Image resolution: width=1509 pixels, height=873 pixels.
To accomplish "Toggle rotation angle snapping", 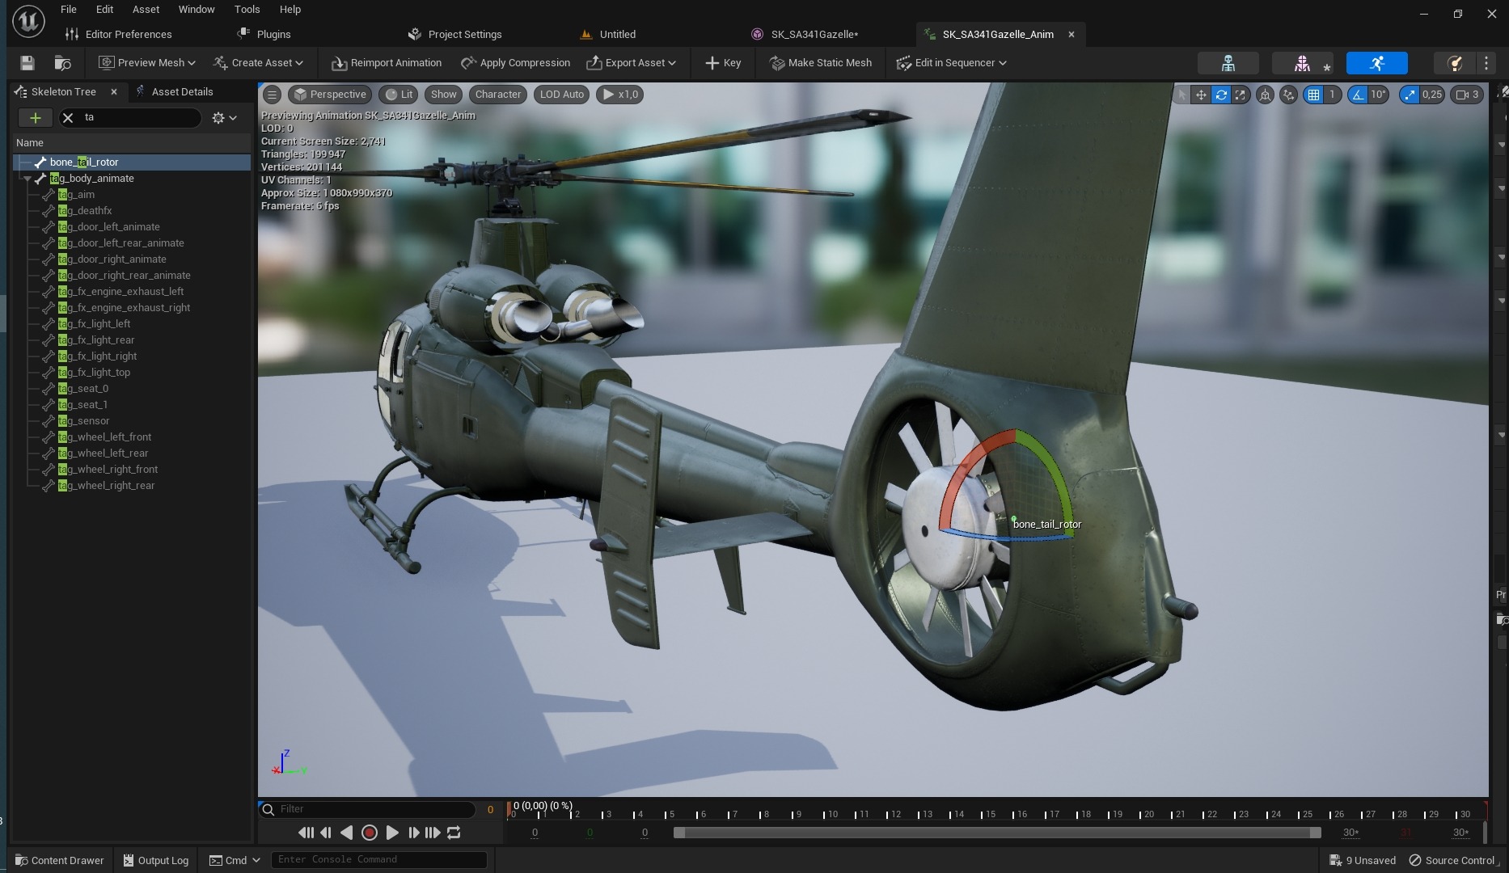I will (x=1359, y=95).
